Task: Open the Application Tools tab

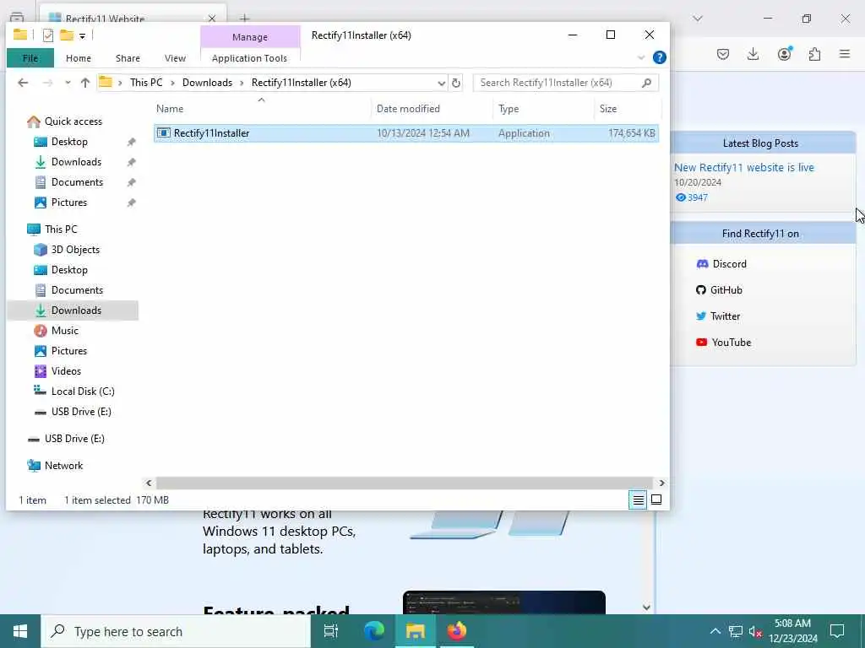Action: tap(249, 58)
